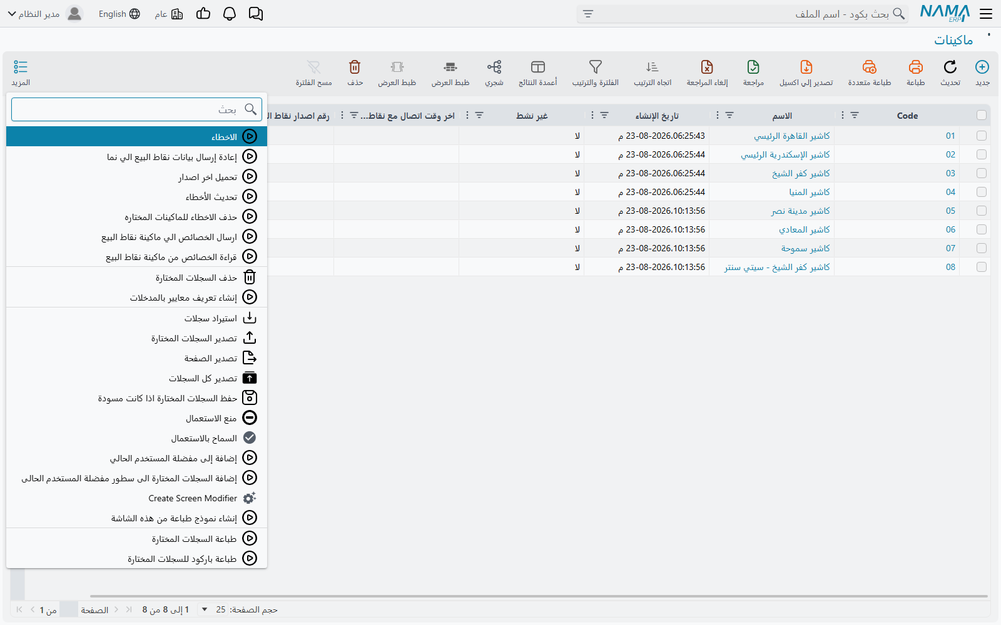Click تصدير إلى اكسيل export icon
Image resolution: width=1001 pixels, height=625 pixels.
[x=806, y=67]
